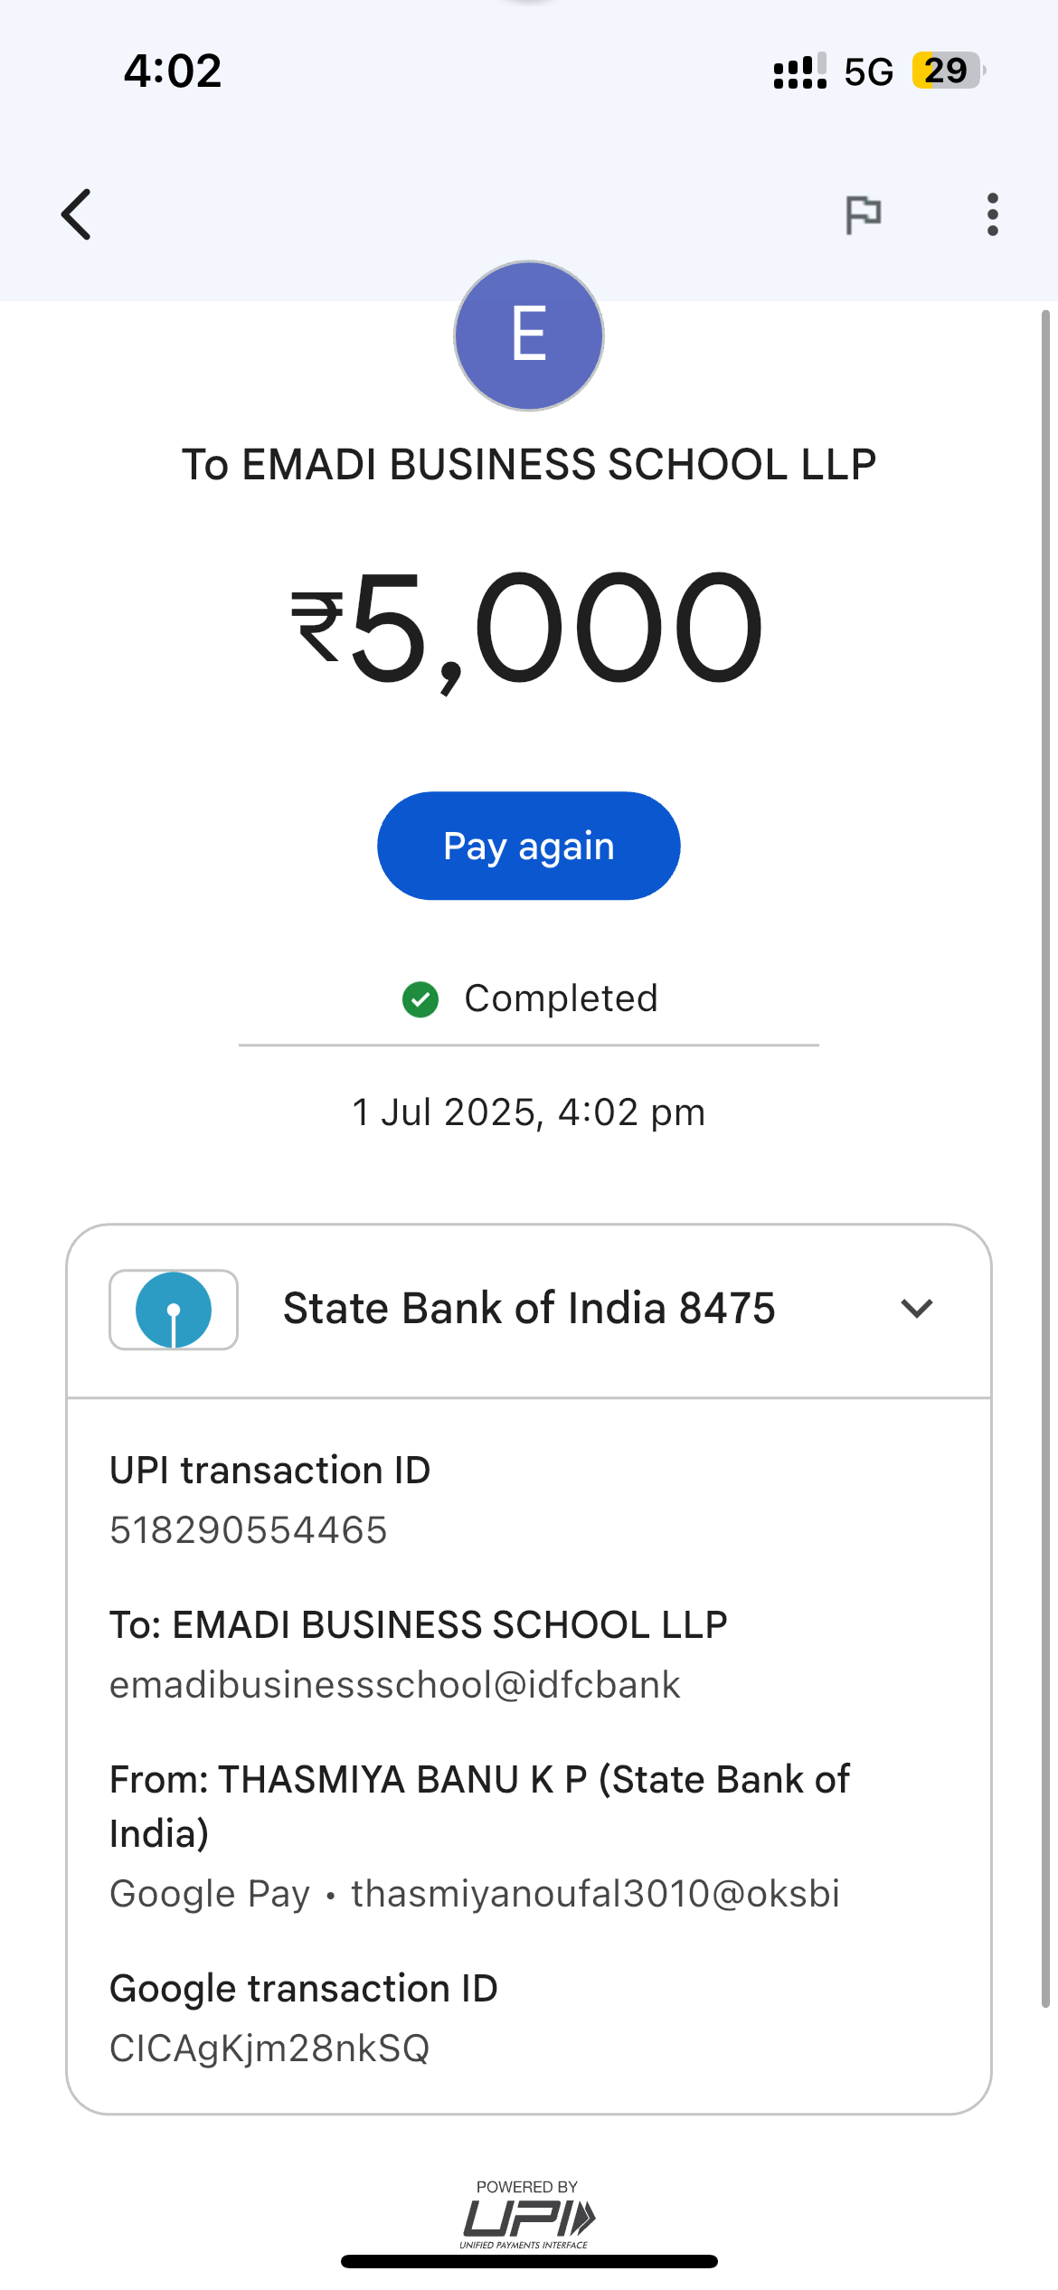Tap the thasmiyanoufal3010@oksbi UPI address
1058x2290 pixels.
(x=595, y=1893)
